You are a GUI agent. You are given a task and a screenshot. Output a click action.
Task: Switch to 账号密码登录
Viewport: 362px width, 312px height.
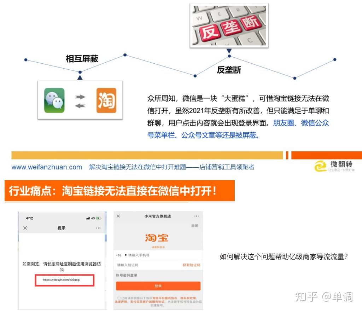(x=127, y=275)
